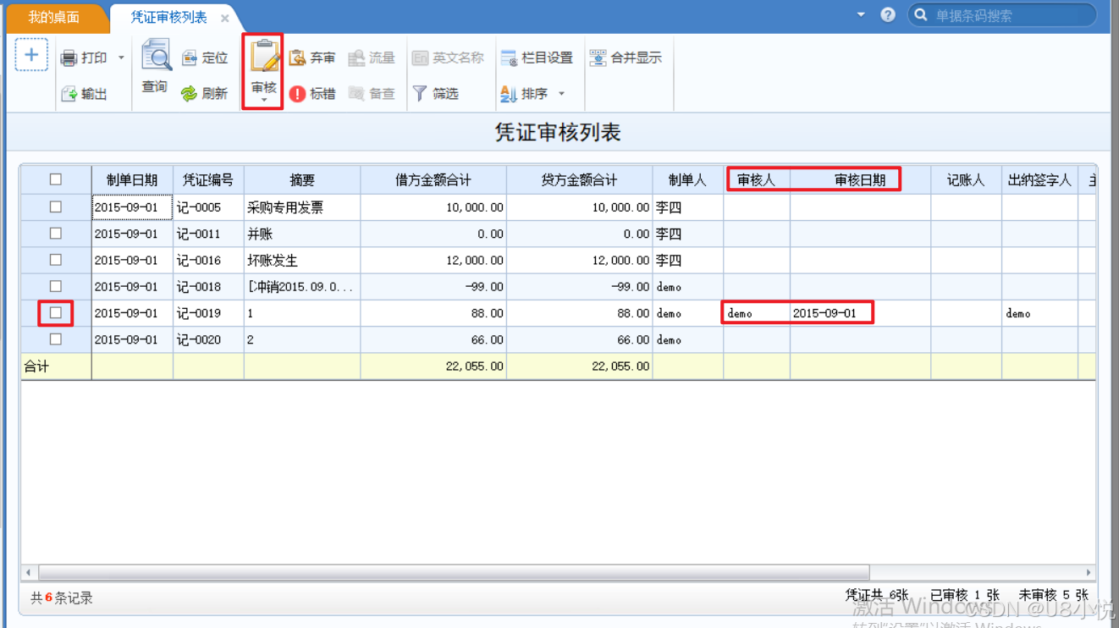Check the row for voucher 记-0011
This screenshot has width=1119, height=628.
pos(56,233)
